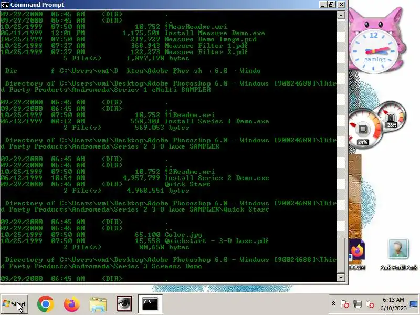Click '!1Readme.wri' file name

190,115
